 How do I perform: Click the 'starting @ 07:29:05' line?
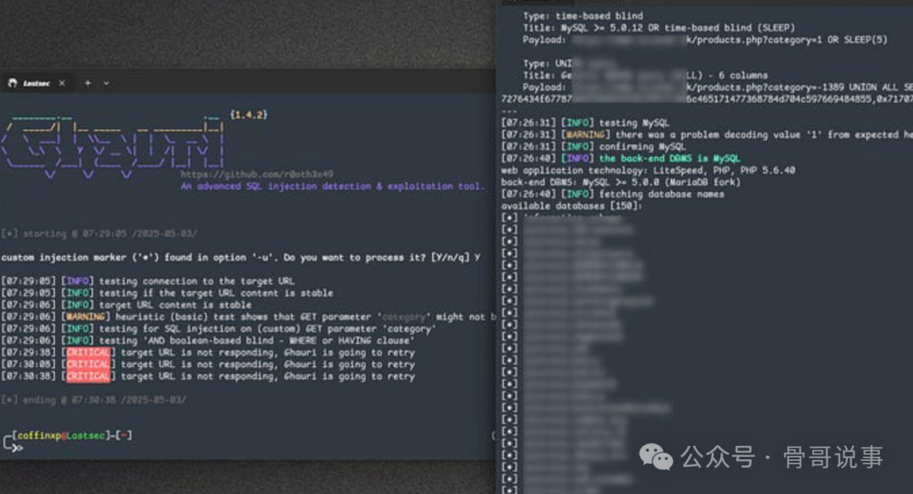point(100,233)
